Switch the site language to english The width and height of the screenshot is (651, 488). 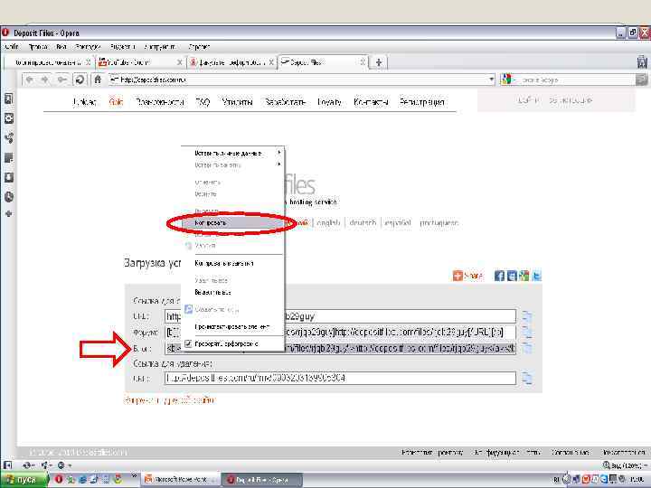click(328, 223)
